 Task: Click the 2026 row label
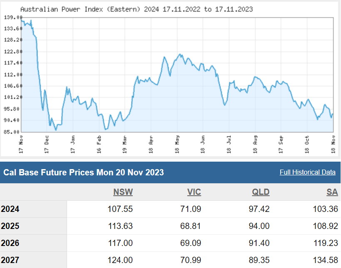point(10,243)
